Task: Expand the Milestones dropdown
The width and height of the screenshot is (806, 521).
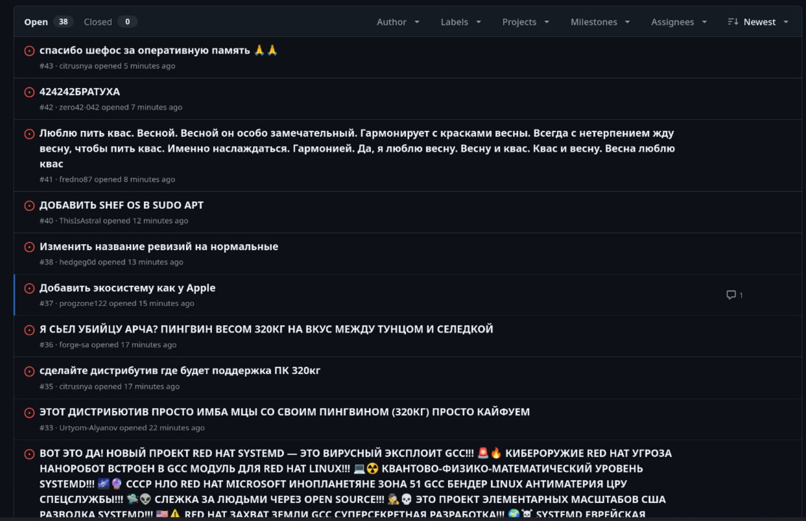Action: click(x=600, y=22)
